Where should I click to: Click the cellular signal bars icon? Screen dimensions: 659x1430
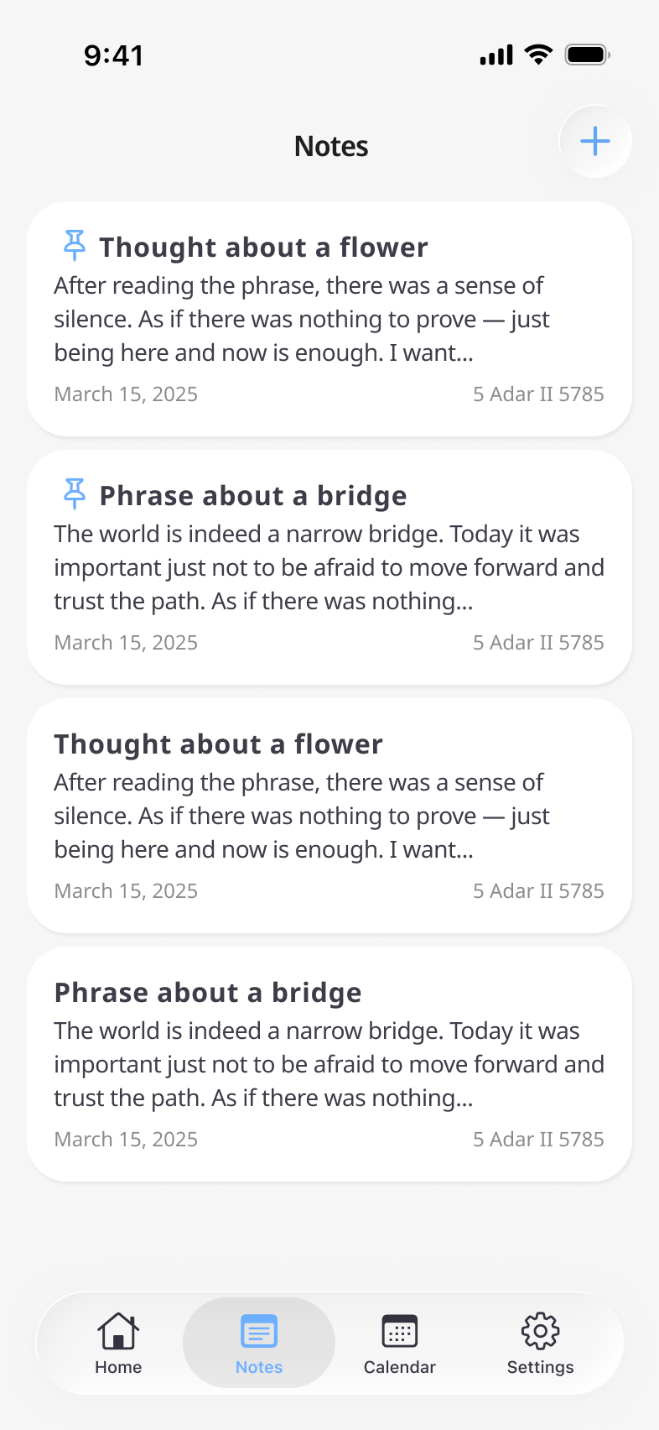496,56
